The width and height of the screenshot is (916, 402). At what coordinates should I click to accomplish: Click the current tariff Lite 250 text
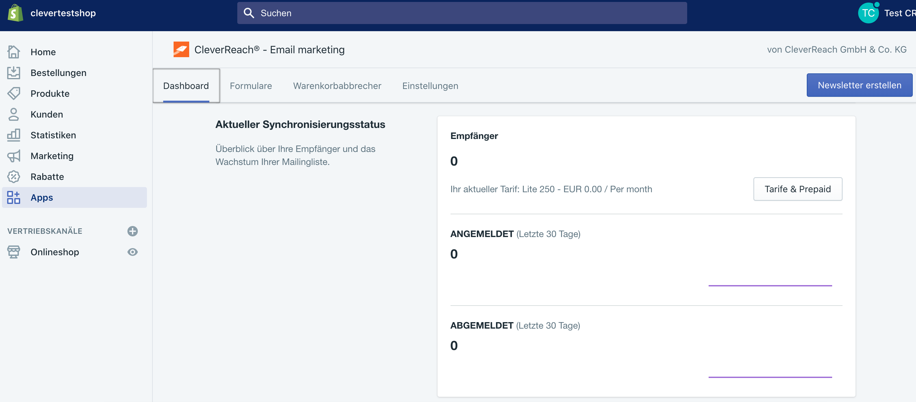pos(551,189)
